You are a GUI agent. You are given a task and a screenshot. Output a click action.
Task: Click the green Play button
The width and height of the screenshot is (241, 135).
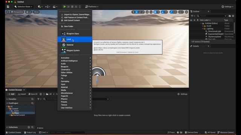point(64,7)
